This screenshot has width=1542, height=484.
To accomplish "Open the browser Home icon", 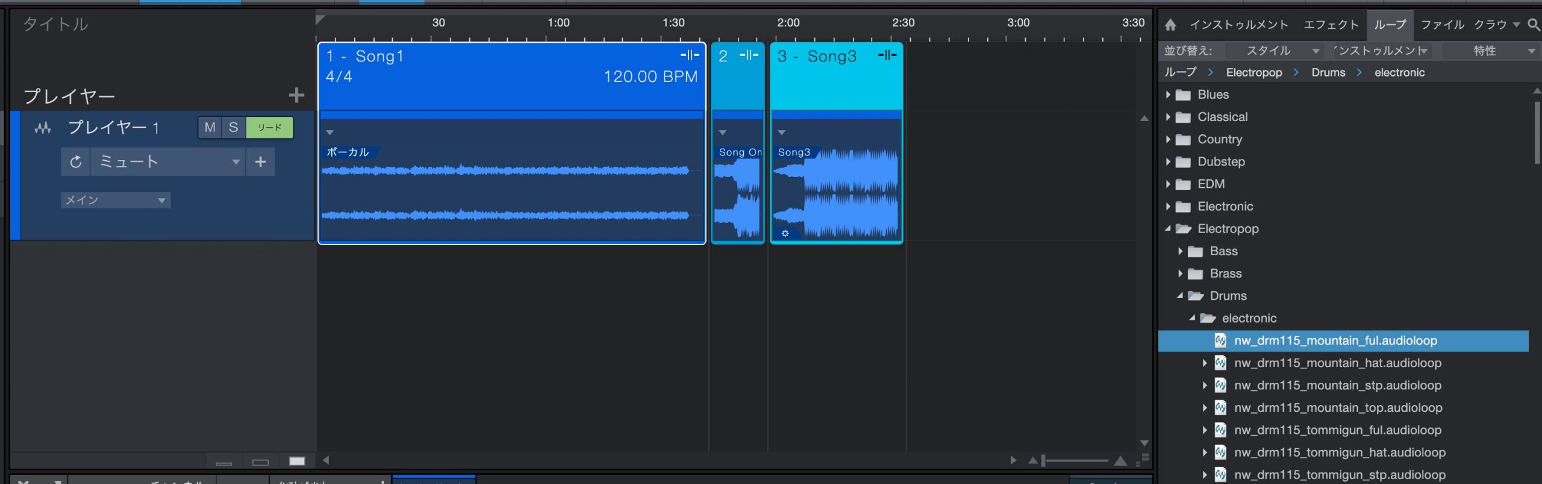I will 1170,25.
